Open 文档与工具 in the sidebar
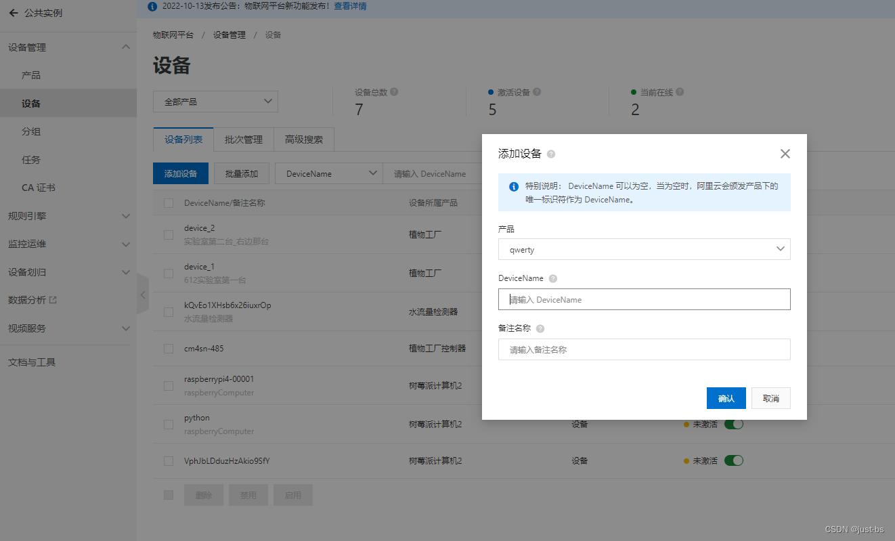Image resolution: width=895 pixels, height=541 pixels. [32, 362]
